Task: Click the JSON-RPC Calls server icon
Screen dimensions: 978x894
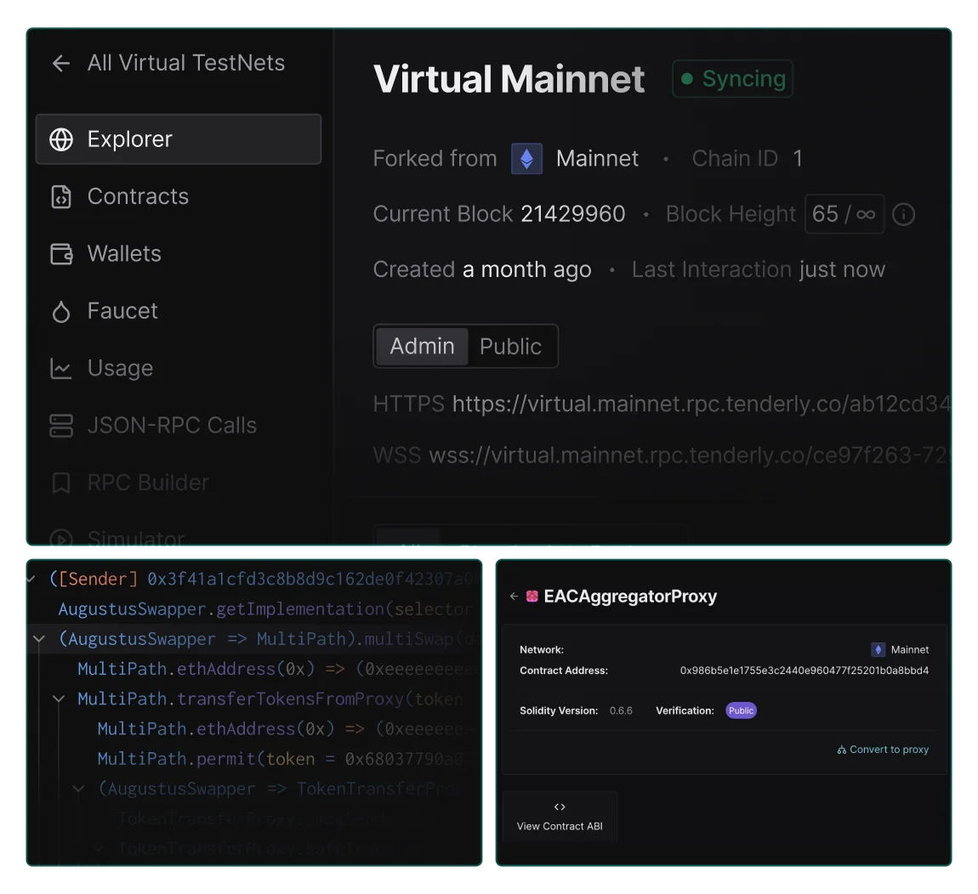Action: click(x=61, y=426)
